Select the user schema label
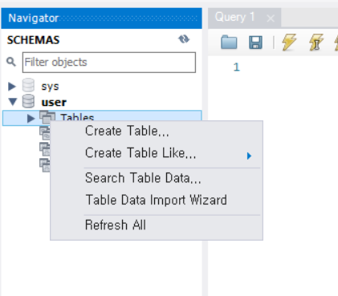Viewport: 338px width, 296px height. [54, 102]
